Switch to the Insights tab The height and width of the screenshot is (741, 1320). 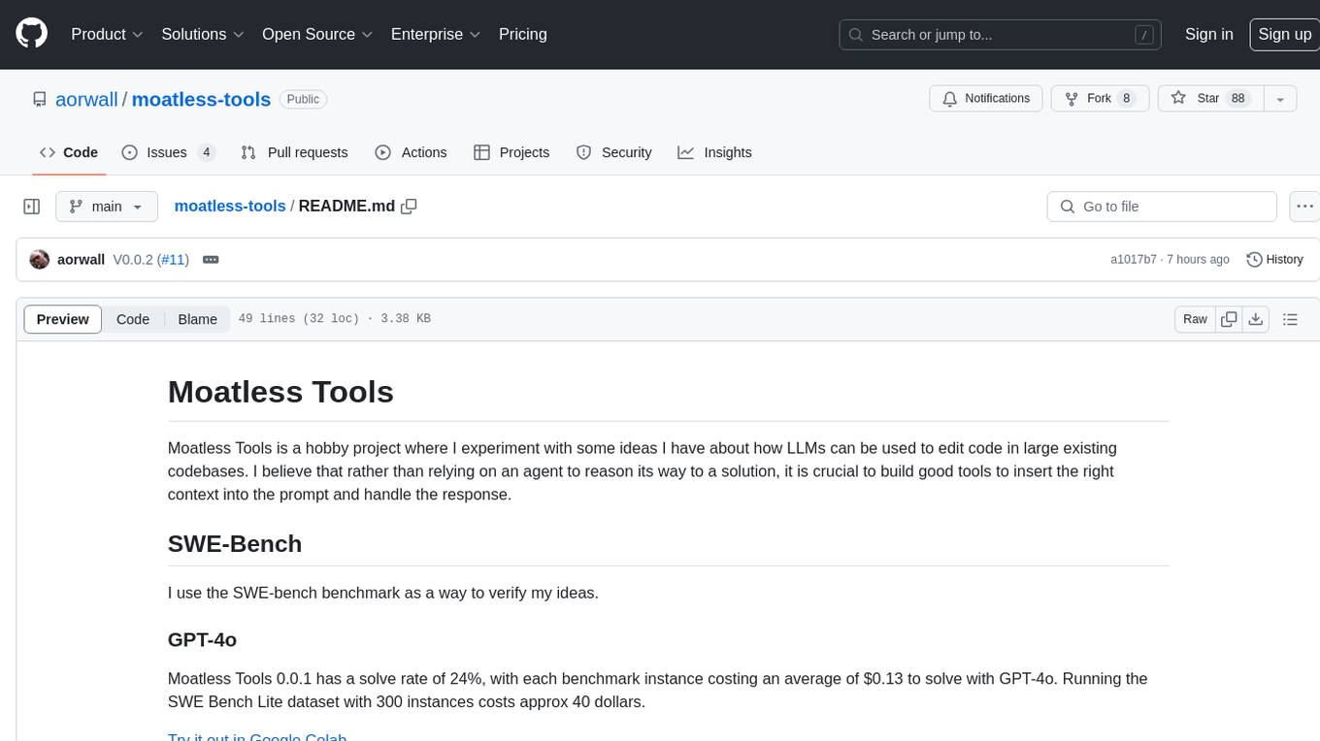click(714, 152)
